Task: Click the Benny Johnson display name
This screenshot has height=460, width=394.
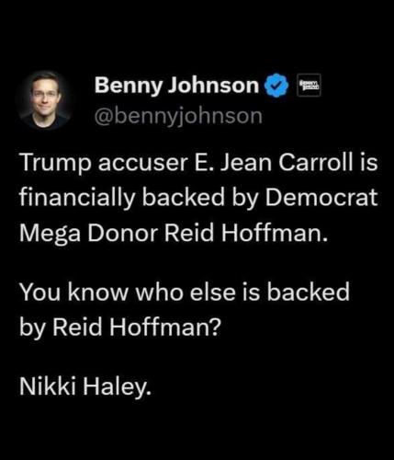Action: tap(176, 85)
